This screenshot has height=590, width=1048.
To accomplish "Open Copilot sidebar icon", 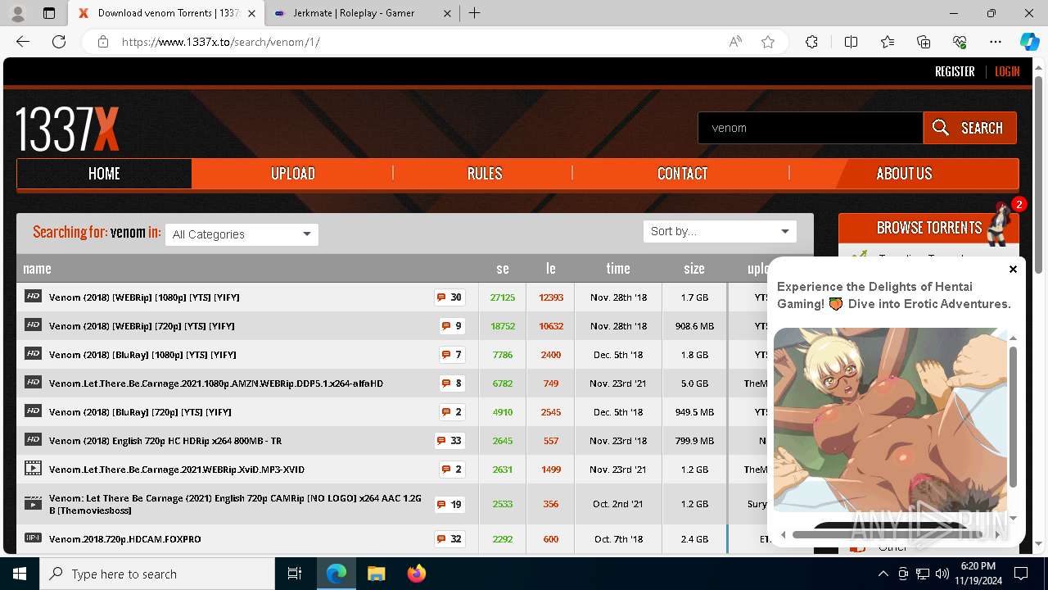I will pyautogui.click(x=1029, y=42).
